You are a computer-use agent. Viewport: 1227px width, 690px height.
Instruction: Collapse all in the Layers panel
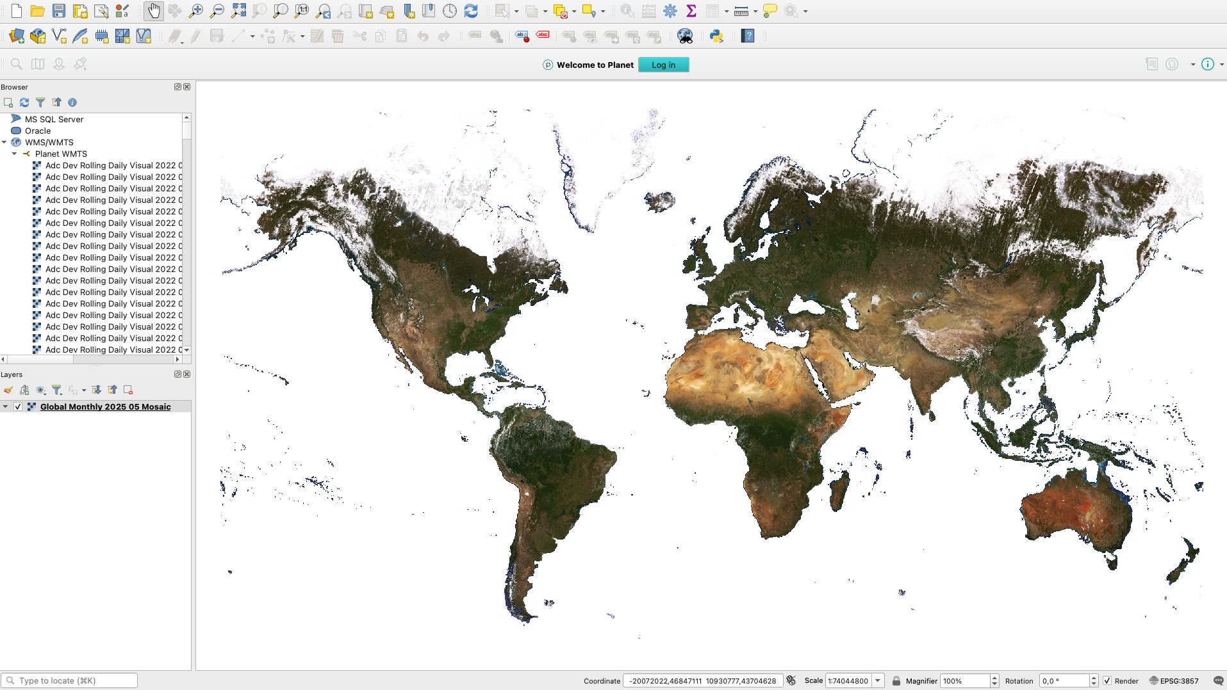tap(113, 390)
